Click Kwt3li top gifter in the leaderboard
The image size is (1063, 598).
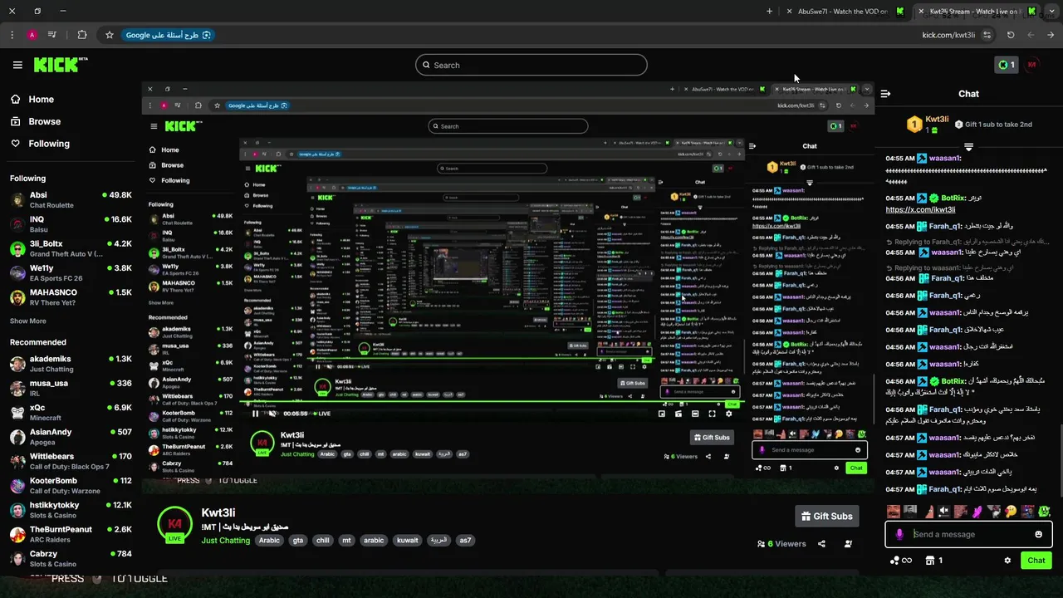(x=926, y=124)
